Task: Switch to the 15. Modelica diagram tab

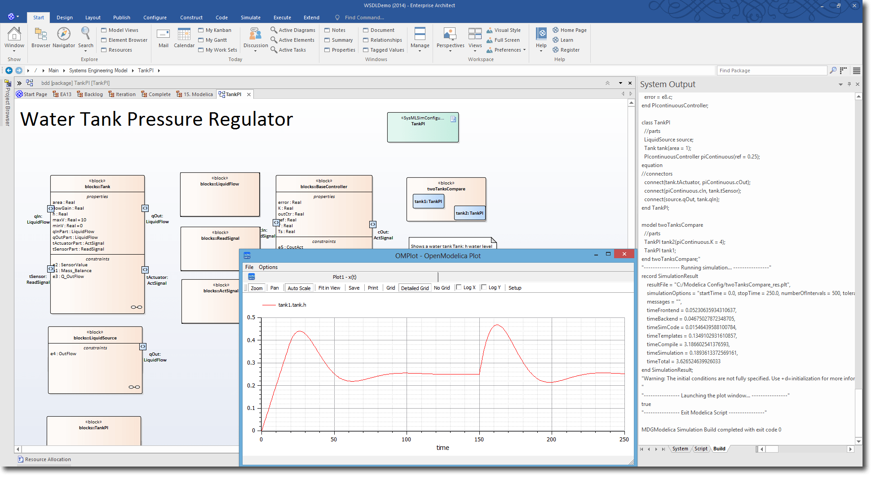Action: pyautogui.click(x=195, y=94)
